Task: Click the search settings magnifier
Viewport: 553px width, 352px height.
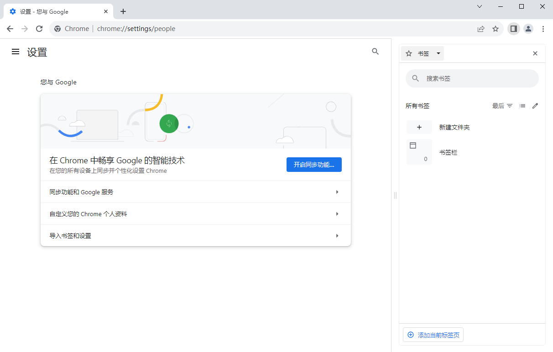Action: pos(376,52)
